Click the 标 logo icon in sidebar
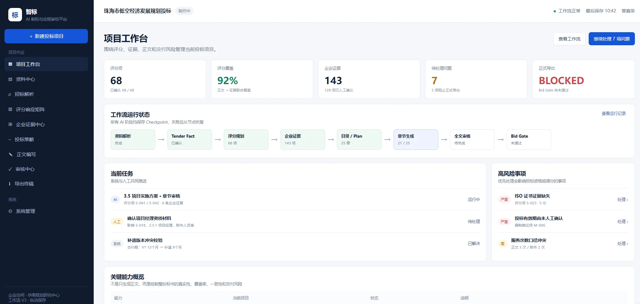The height and width of the screenshot is (304, 640). (15, 15)
